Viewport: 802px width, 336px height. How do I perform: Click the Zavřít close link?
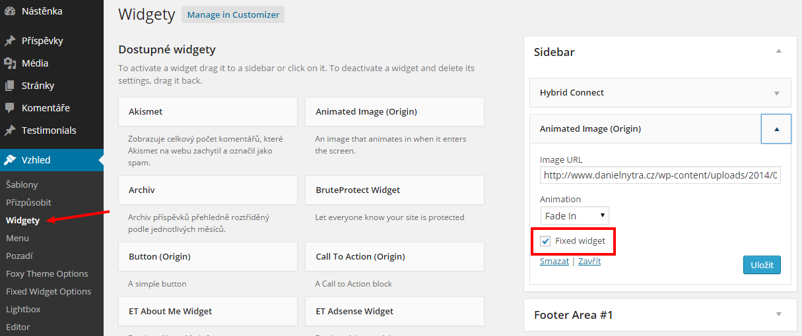pyautogui.click(x=589, y=261)
